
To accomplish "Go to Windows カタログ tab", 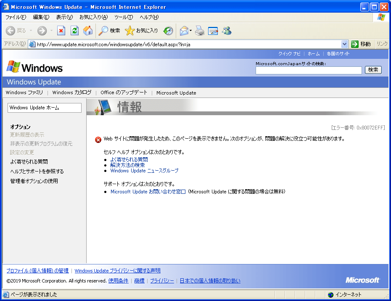I will point(72,92).
